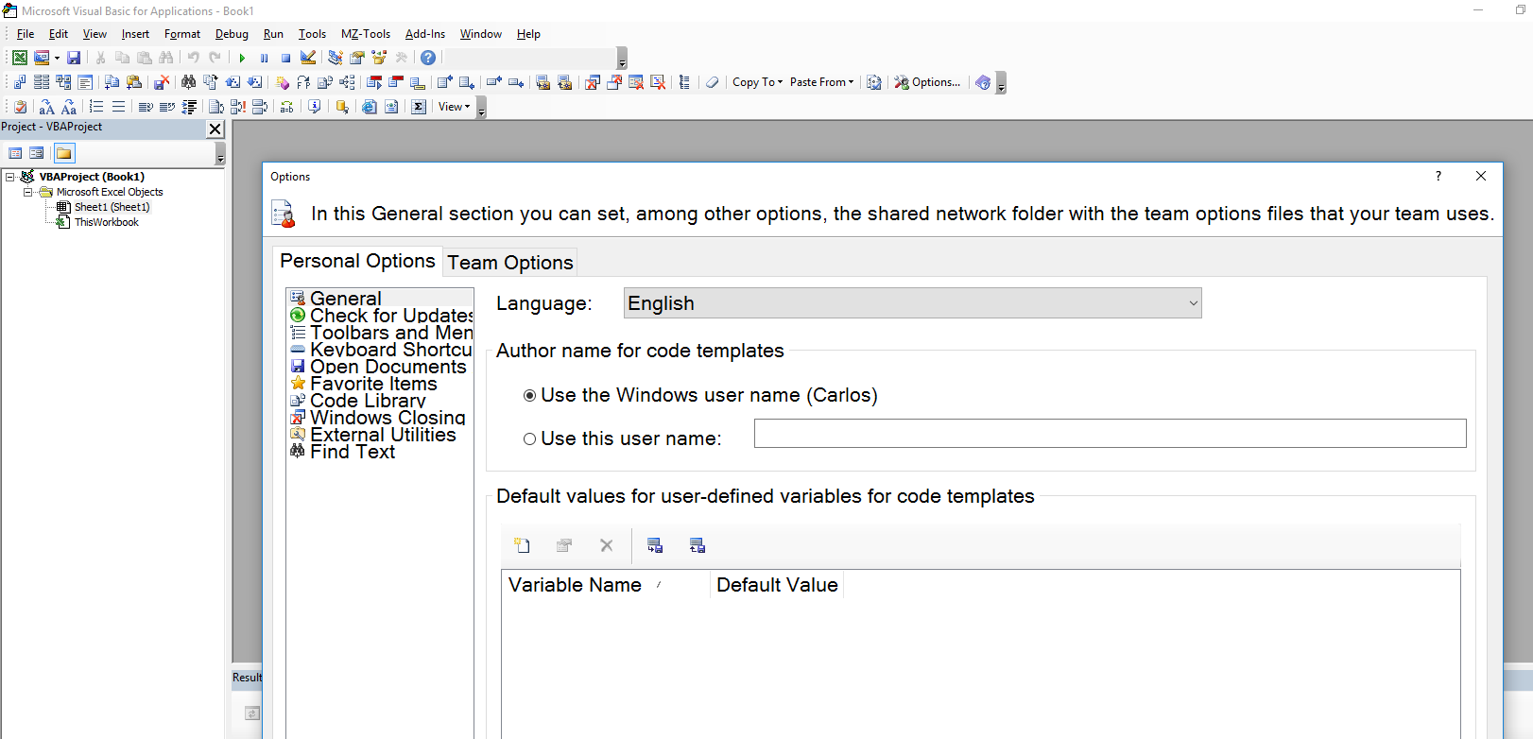
Task: Open the File menu
Action: tap(26, 34)
